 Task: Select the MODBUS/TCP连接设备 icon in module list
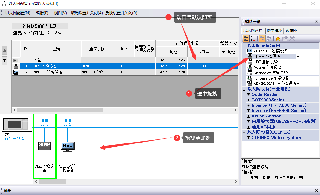pyautogui.click(x=250, y=83)
